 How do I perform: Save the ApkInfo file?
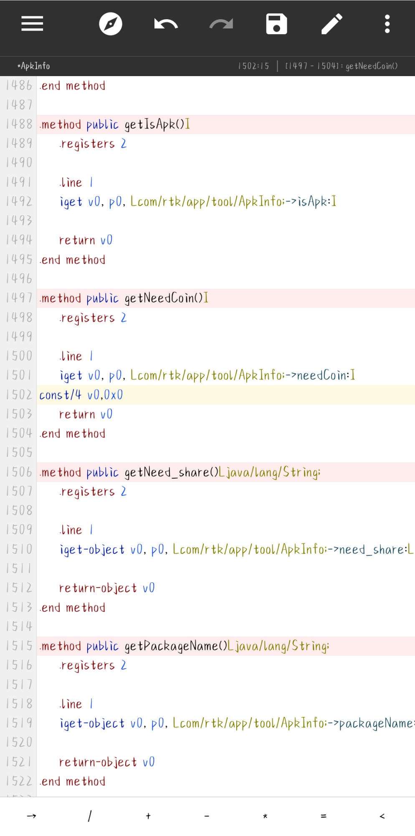click(x=276, y=24)
